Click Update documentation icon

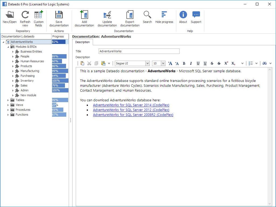(x=107, y=15)
